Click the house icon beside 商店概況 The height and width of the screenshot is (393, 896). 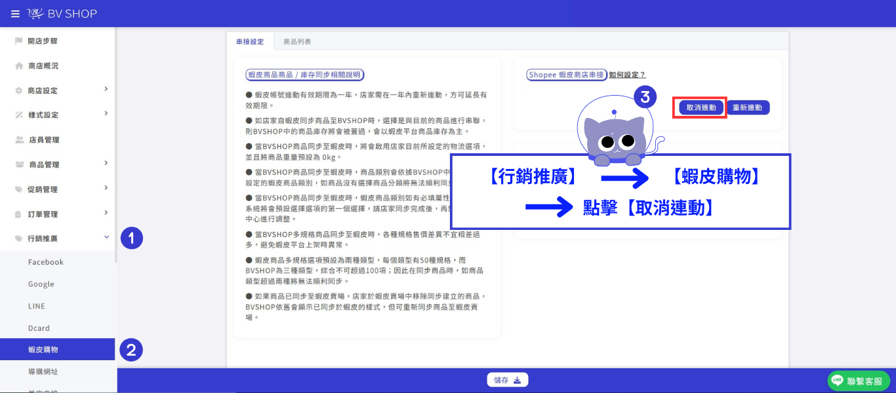[x=18, y=66]
